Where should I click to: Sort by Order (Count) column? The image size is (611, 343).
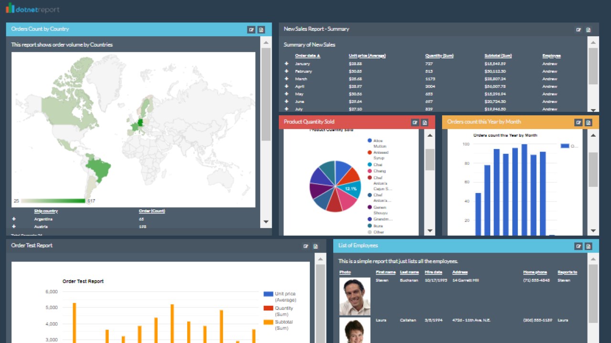(152, 211)
